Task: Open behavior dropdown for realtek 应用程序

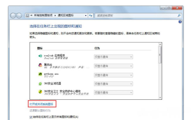Action: (113, 57)
